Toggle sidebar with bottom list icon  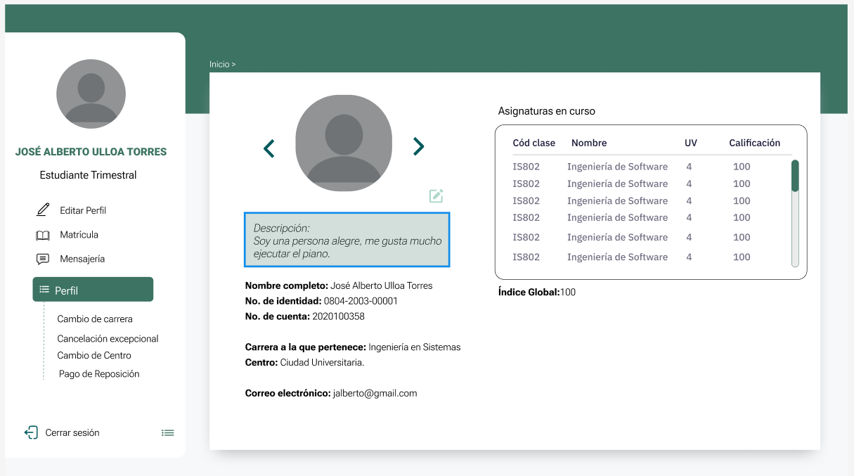coord(167,433)
